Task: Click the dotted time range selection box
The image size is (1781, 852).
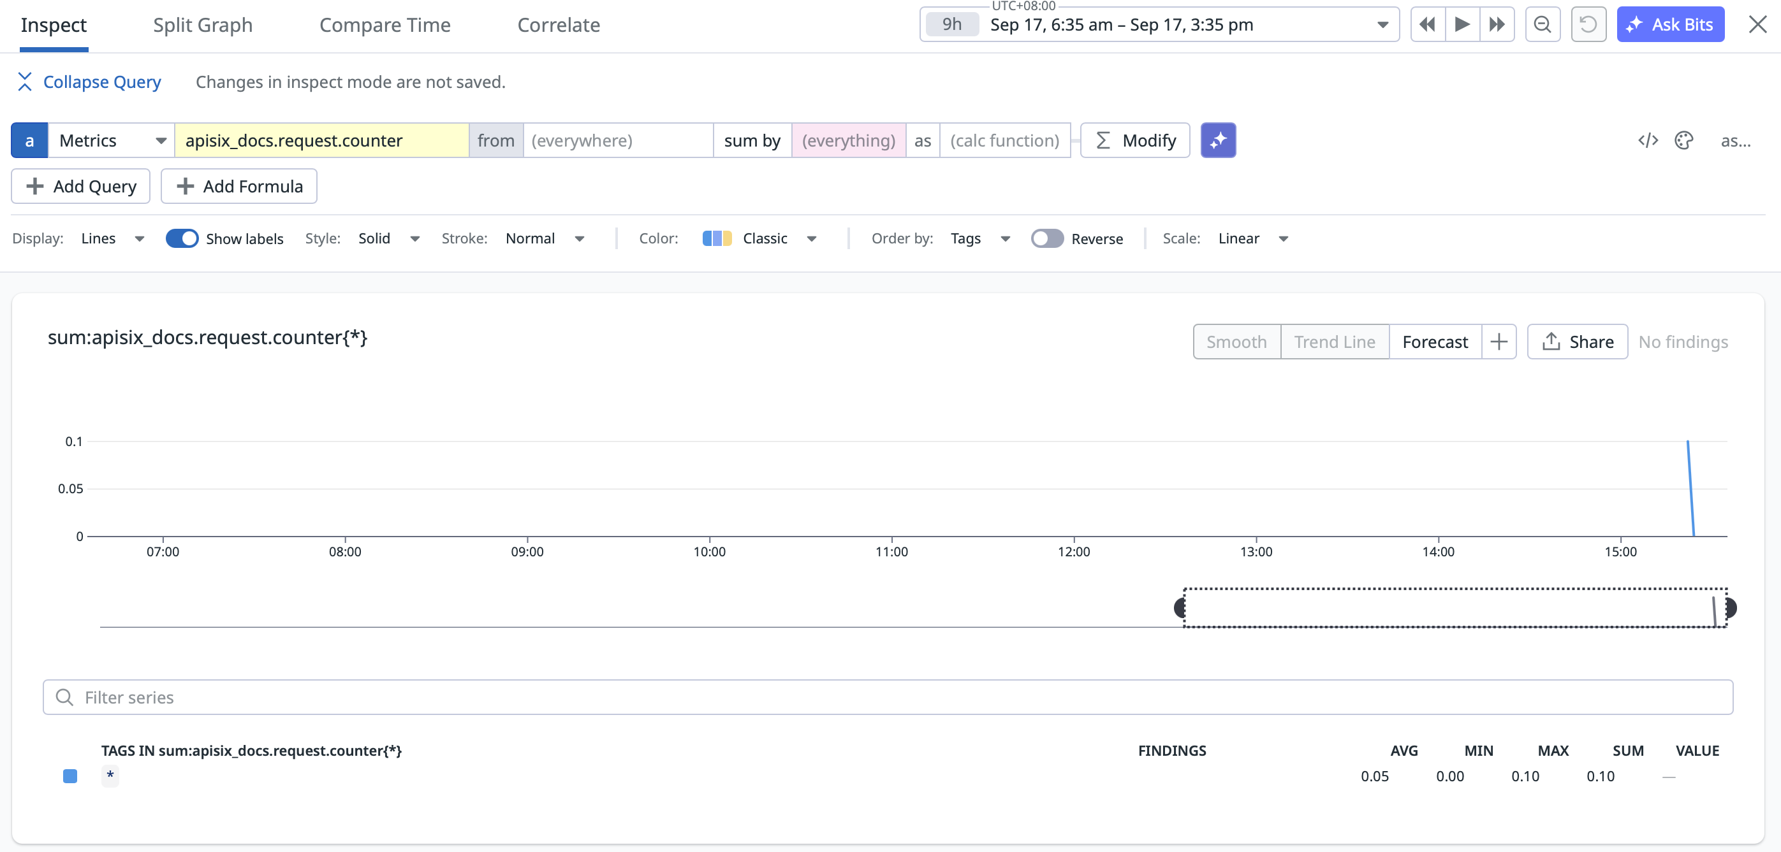Action: pyautogui.click(x=1454, y=607)
